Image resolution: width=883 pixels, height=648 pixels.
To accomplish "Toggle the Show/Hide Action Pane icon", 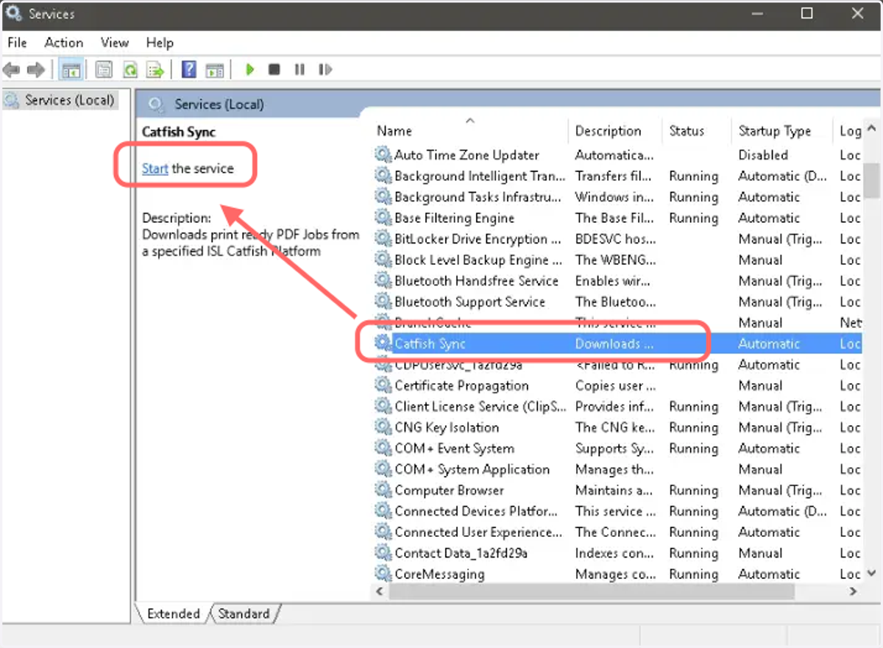I will 214,70.
